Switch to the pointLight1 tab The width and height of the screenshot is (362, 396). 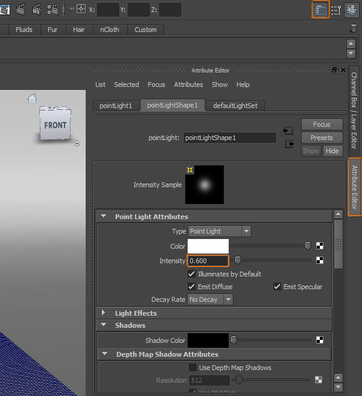tap(116, 106)
